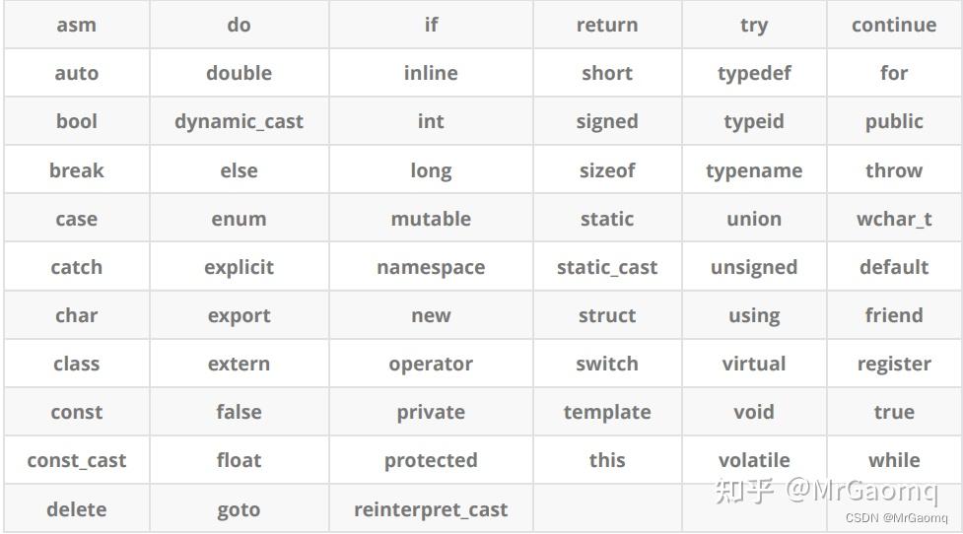Click the "mutable" keyword cell
This screenshot has height=534, width=963.
(431, 219)
